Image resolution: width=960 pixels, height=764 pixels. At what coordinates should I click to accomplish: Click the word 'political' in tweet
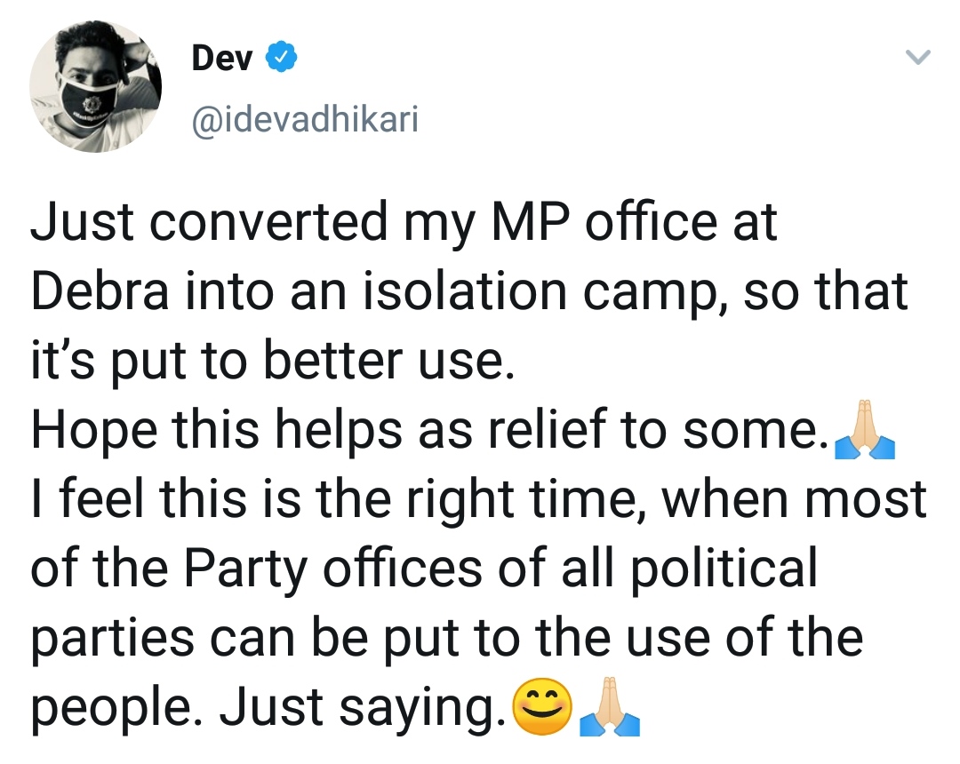tap(724, 569)
